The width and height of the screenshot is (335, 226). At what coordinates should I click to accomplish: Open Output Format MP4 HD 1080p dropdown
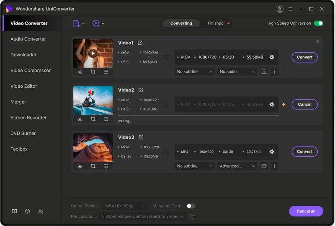(125, 206)
